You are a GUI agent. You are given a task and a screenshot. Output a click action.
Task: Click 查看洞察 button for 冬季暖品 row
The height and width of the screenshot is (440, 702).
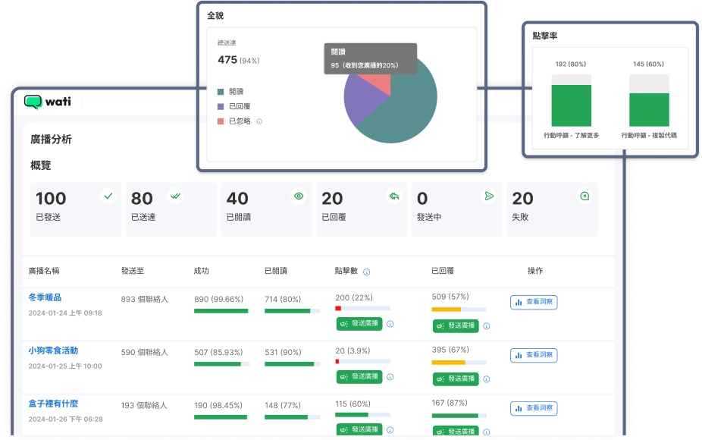(x=534, y=302)
